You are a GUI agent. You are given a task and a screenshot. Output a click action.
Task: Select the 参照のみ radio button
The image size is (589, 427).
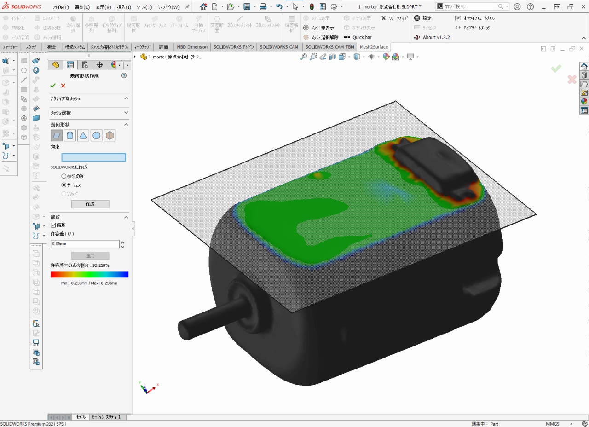(x=64, y=176)
